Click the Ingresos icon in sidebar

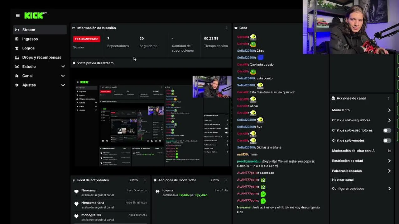tap(17, 39)
